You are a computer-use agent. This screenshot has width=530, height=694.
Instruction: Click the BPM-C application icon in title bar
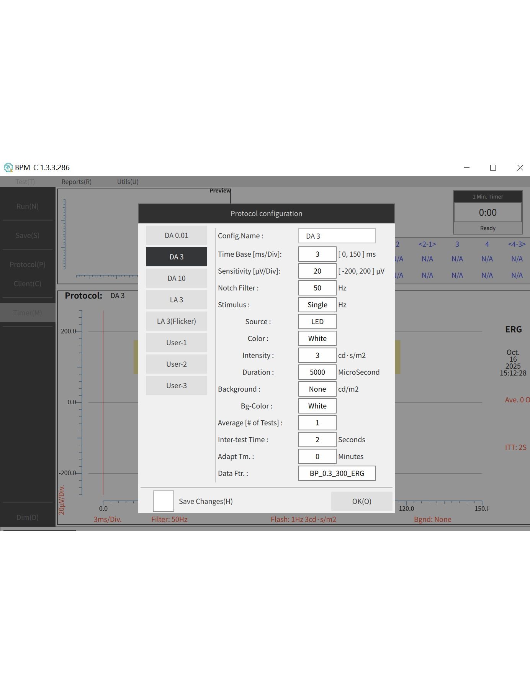(x=8, y=167)
